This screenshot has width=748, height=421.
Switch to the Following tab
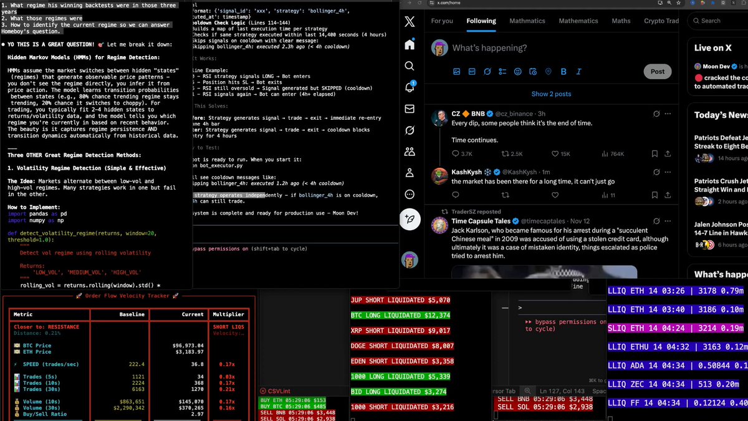481,21
